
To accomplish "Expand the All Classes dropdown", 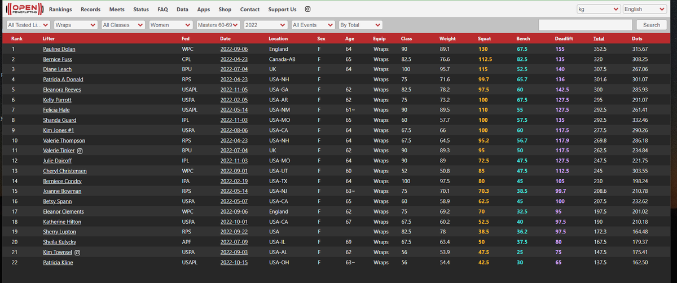I will click(123, 25).
